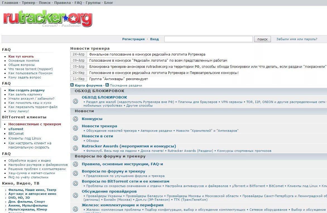
Task: Open Как тут качать sidebar link
Action: click(x=21, y=56)
